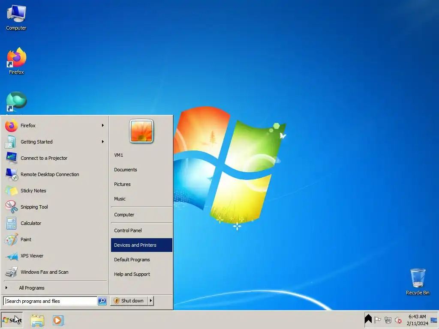Click the Start button
This screenshot has height=329, width=439.
12,320
